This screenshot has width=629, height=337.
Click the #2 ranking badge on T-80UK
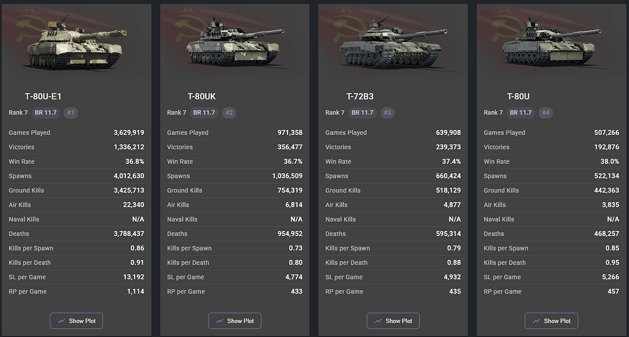click(229, 113)
